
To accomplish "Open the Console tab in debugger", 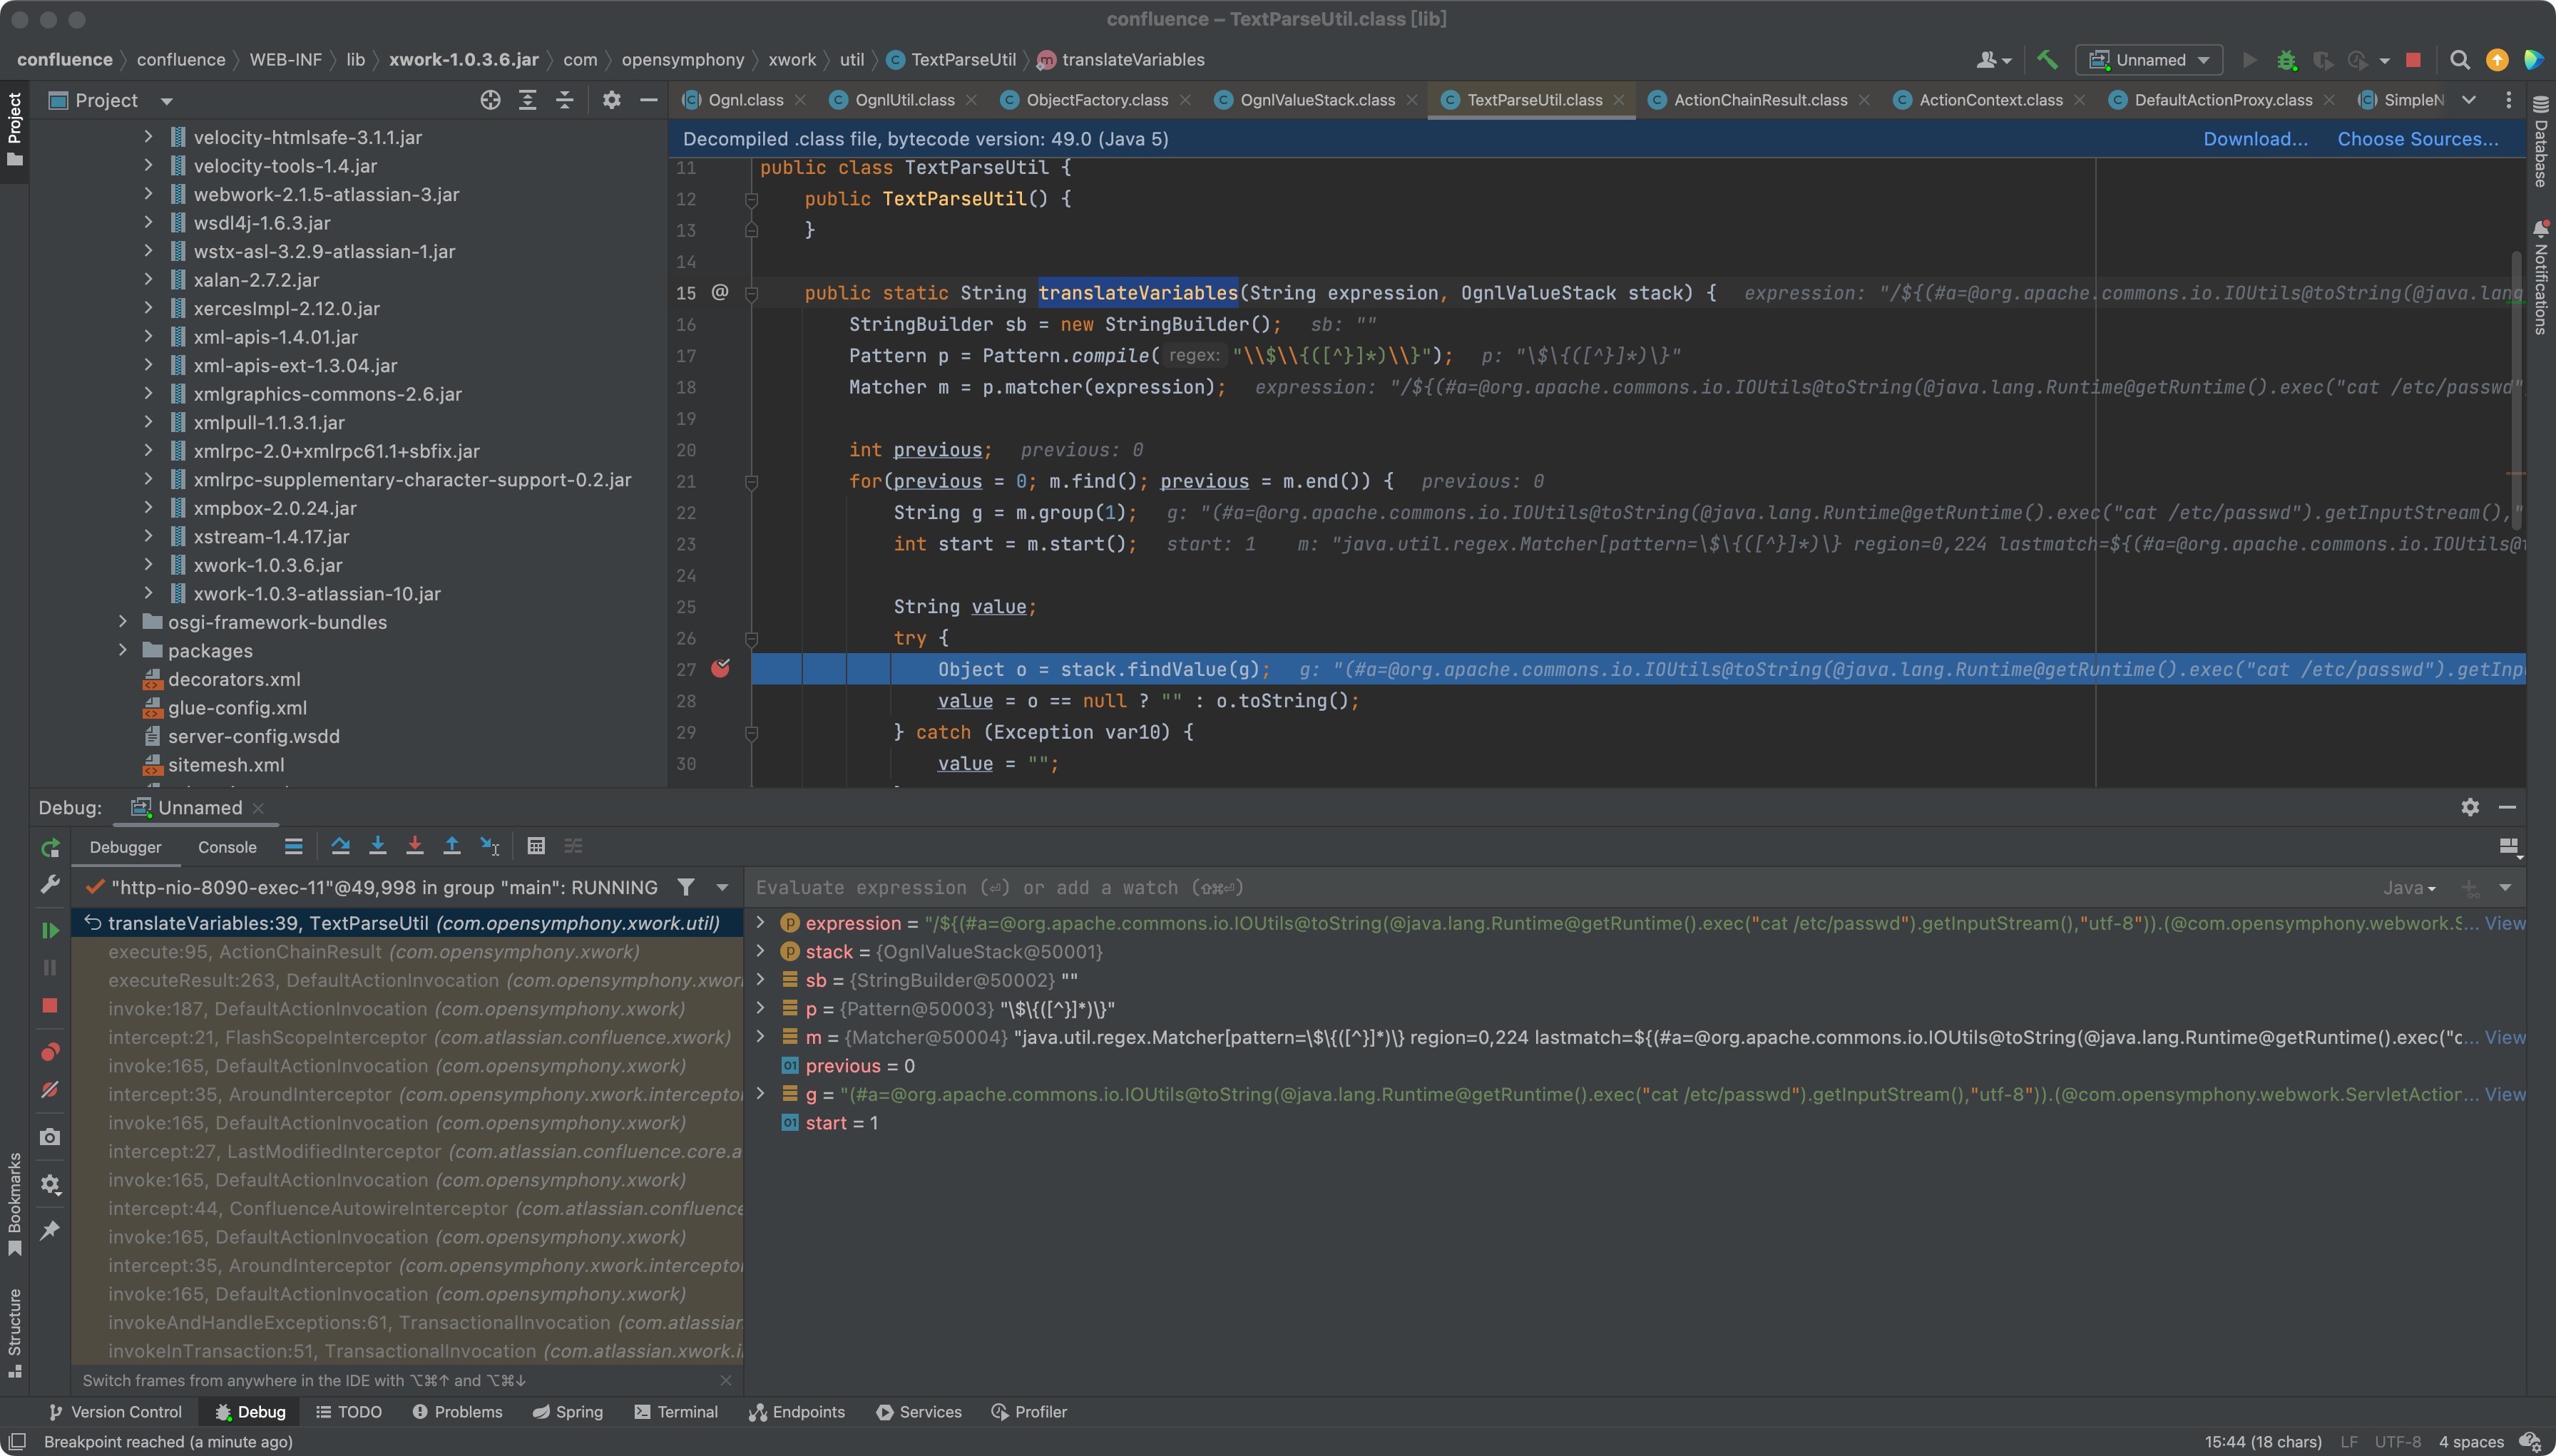I will tap(227, 847).
